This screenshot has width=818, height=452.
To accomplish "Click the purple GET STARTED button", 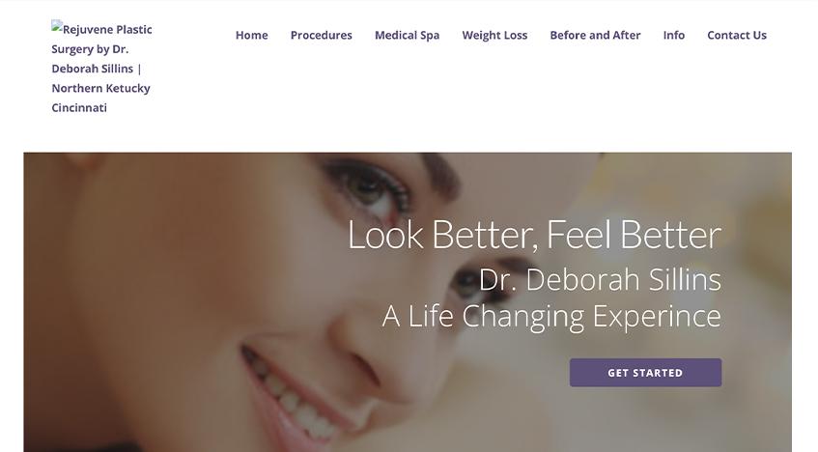I will (x=645, y=373).
